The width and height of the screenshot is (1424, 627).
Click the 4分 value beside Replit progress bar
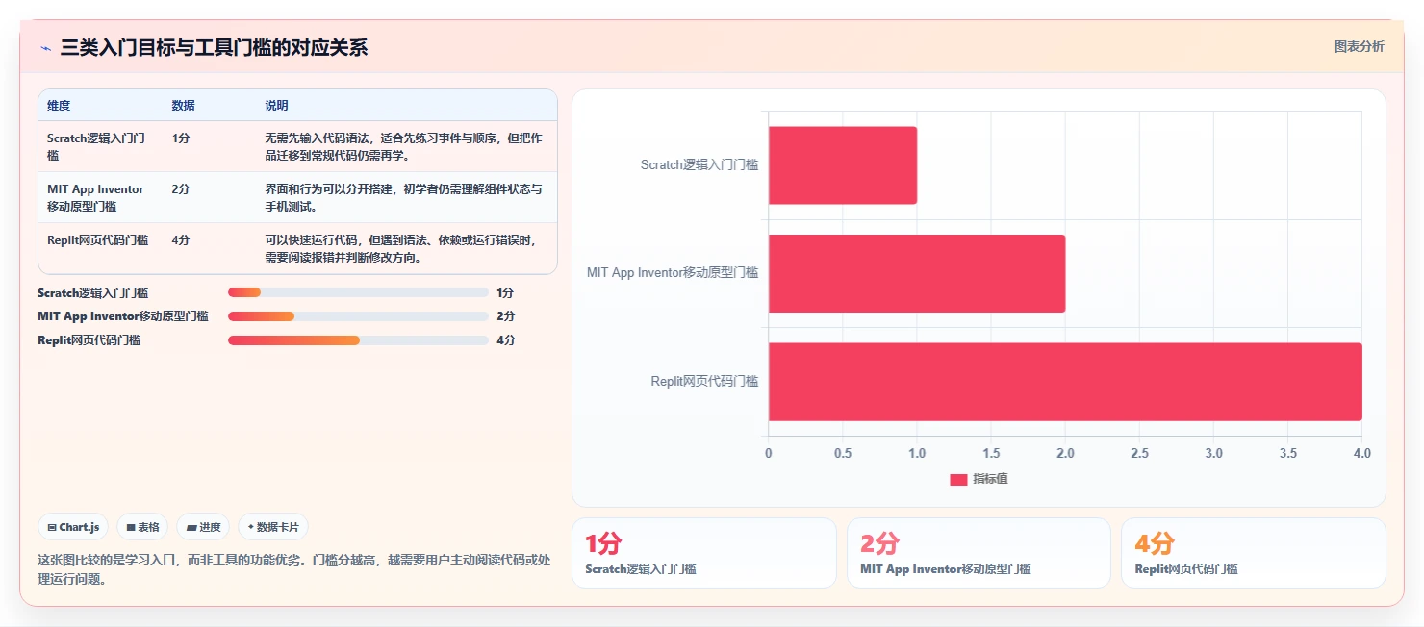tap(505, 340)
